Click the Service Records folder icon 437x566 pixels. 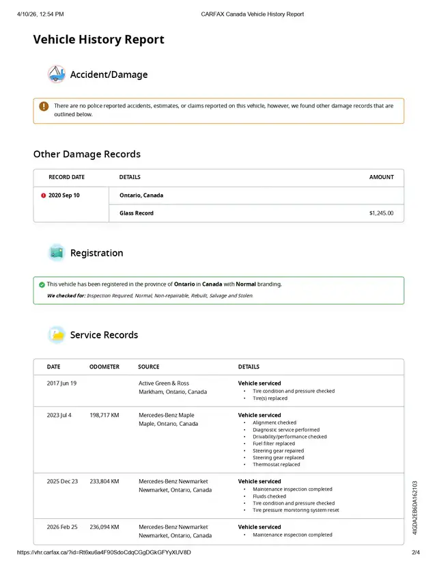click(57, 335)
